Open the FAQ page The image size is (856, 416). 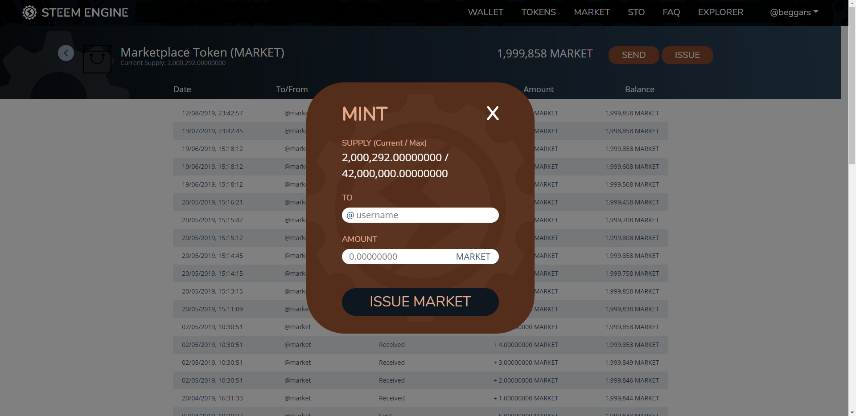[671, 12]
